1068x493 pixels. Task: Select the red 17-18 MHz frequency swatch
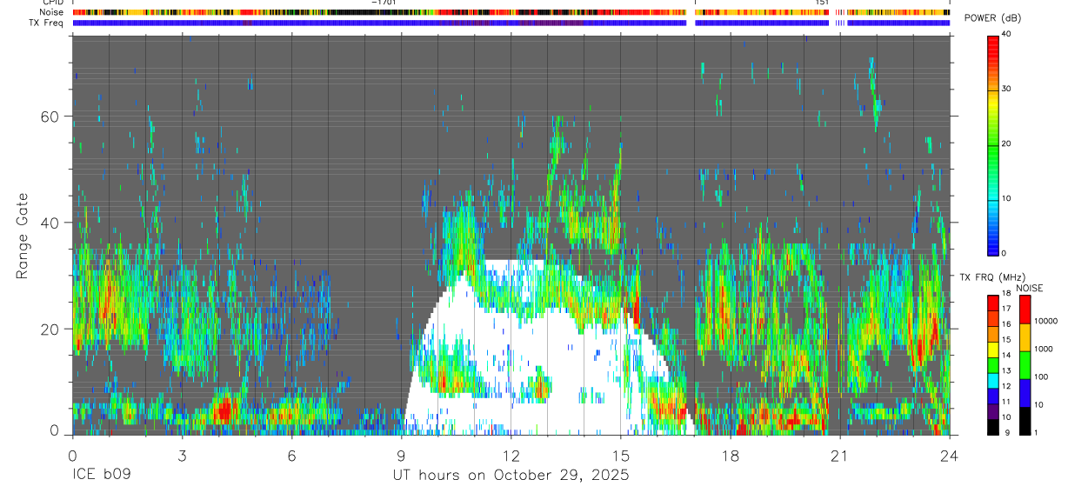[x=993, y=303]
